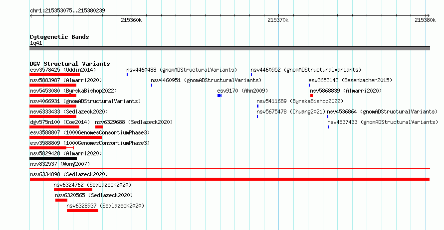Click the left arrowhead of the ruler
Viewport: 444px width, 230px height.
[31, 15]
